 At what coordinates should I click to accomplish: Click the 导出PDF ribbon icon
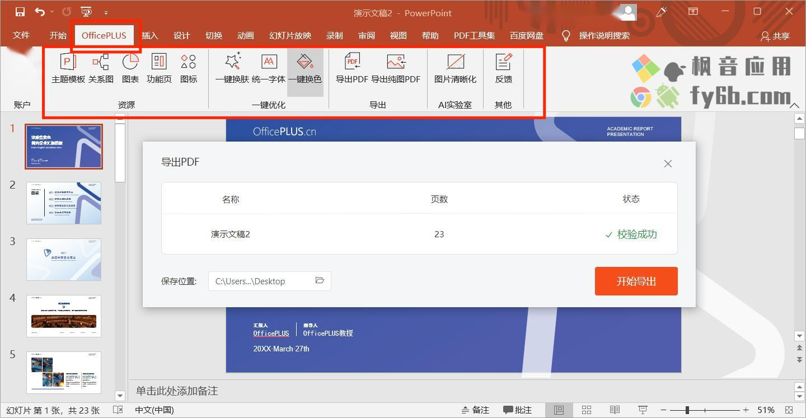(x=352, y=68)
